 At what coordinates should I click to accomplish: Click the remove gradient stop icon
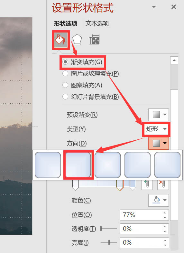click(163, 184)
